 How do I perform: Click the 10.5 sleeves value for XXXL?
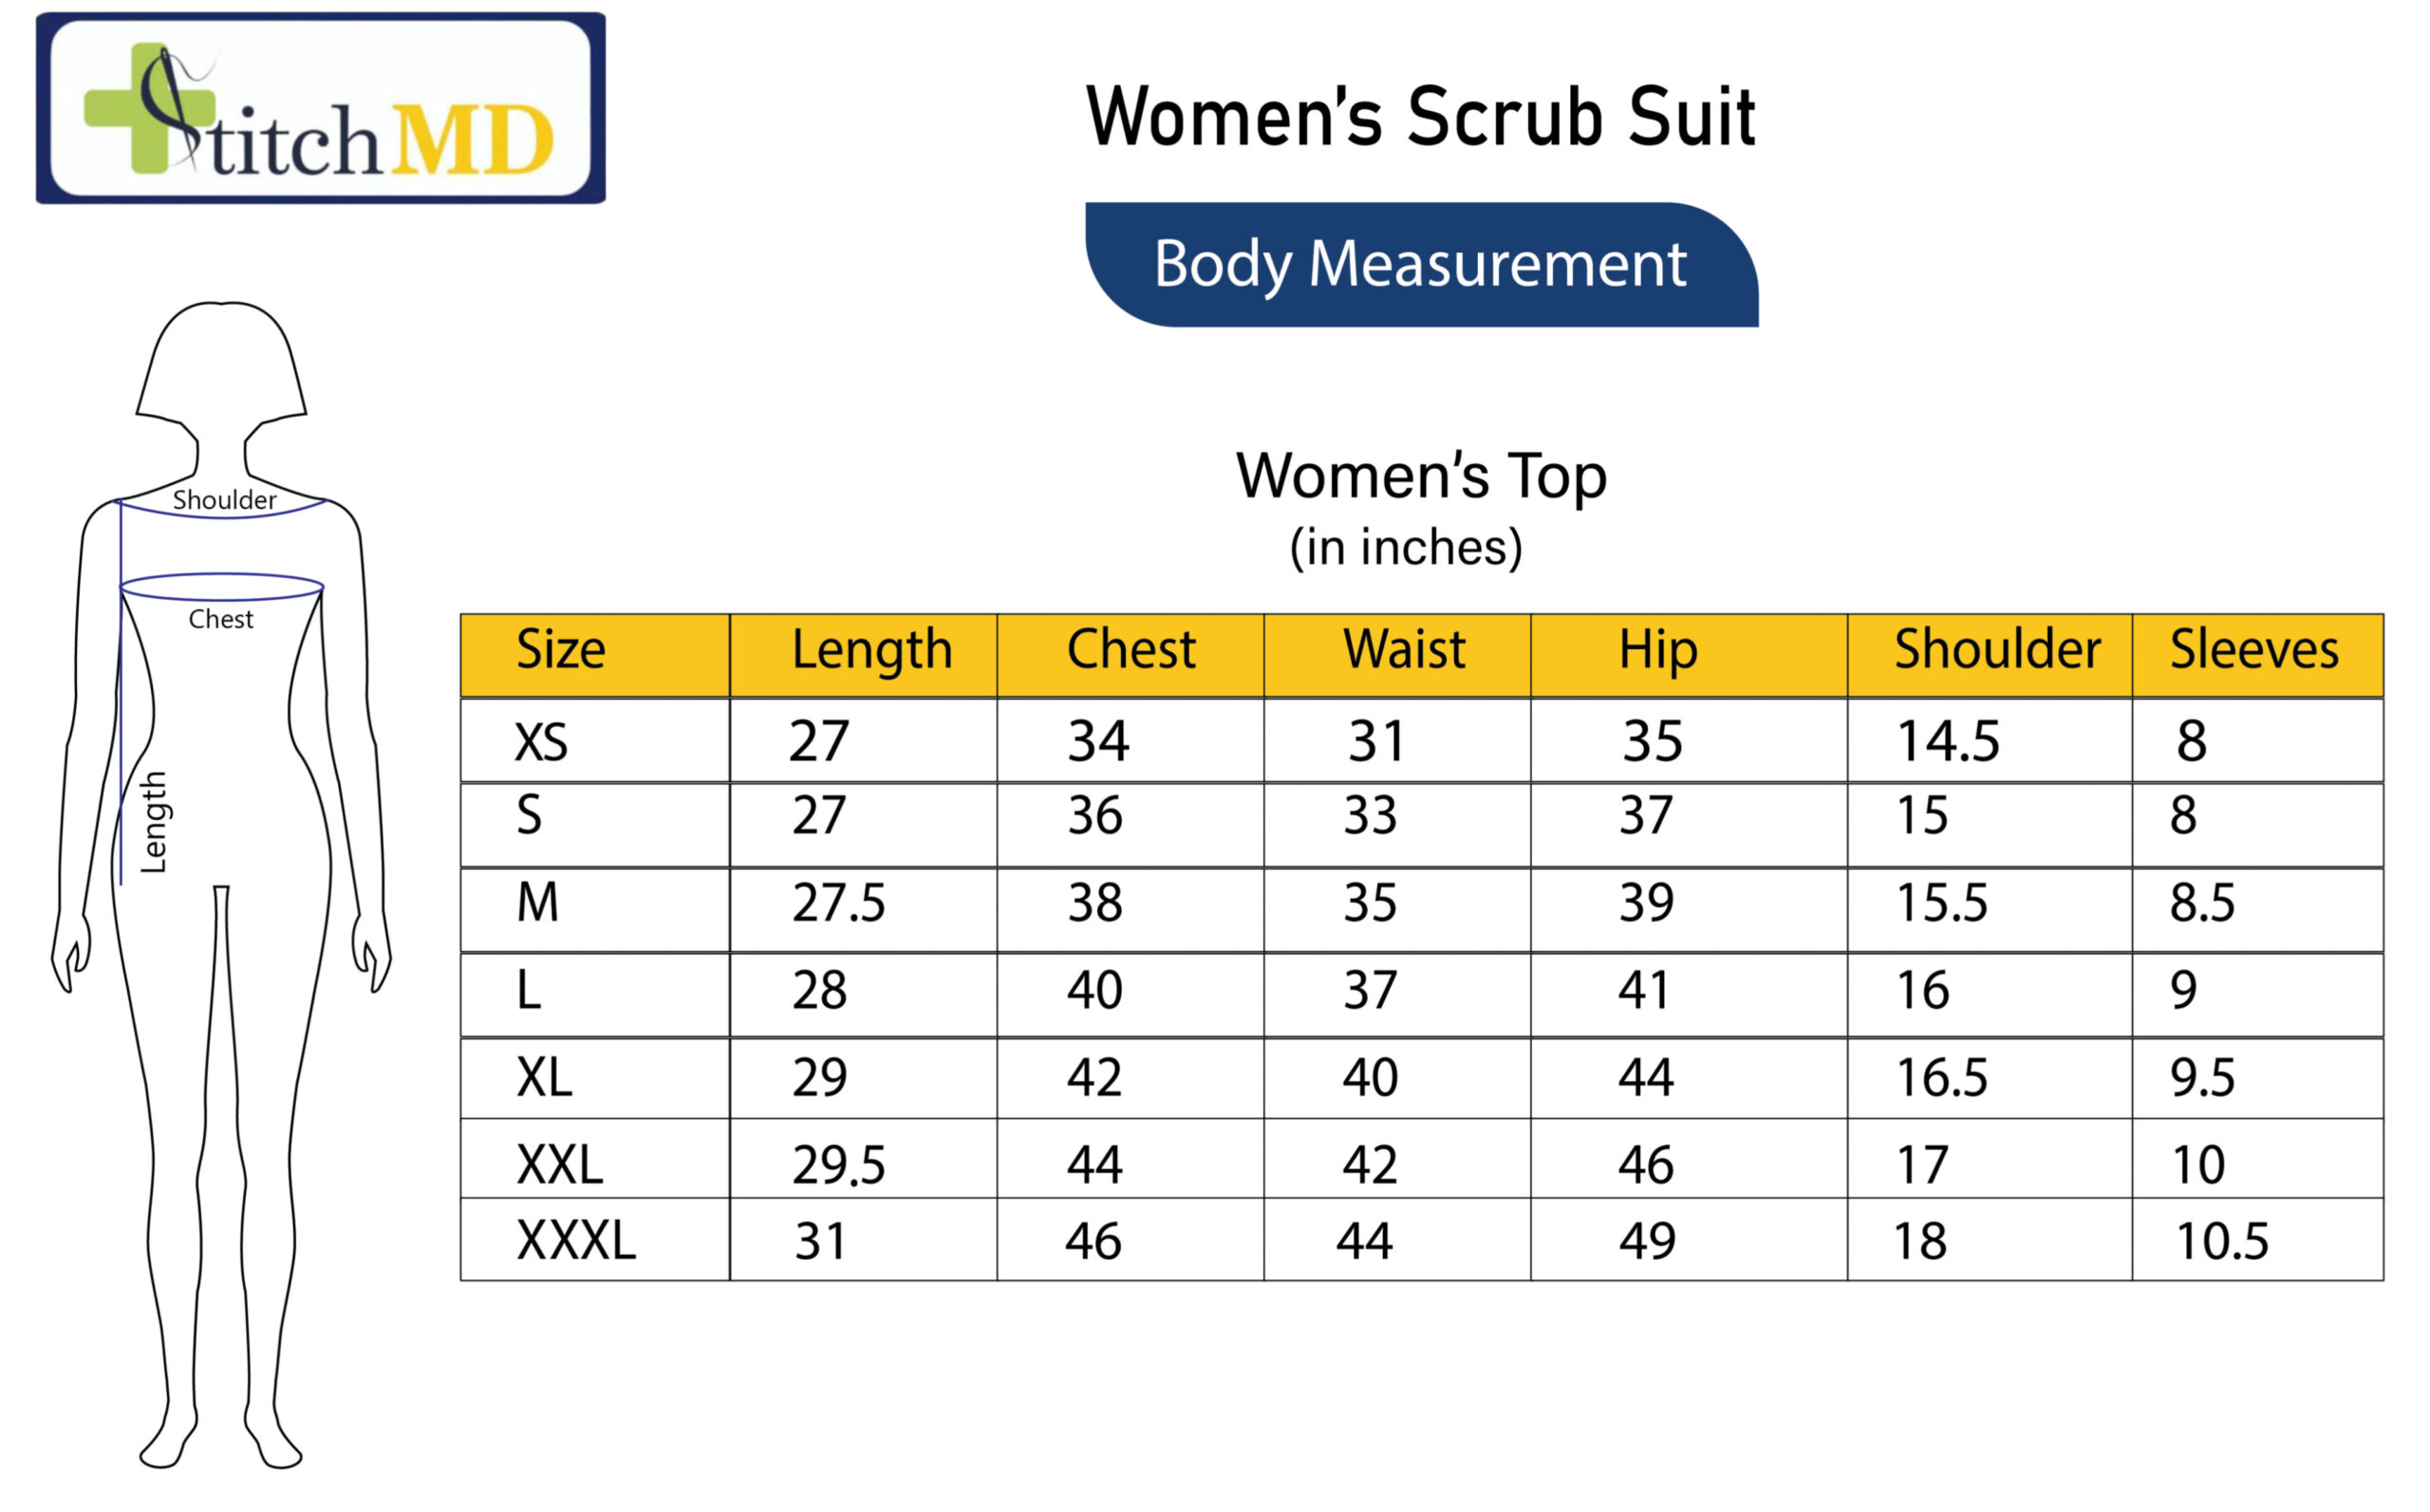[2222, 1241]
